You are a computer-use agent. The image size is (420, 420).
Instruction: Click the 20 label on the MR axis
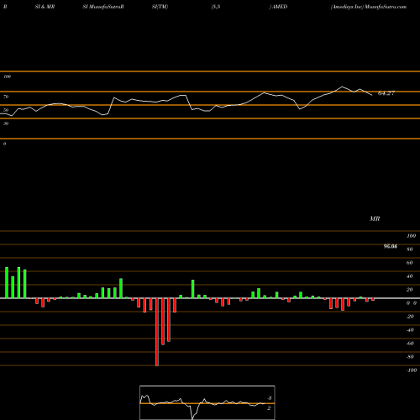pyautogui.click(x=409, y=290)
